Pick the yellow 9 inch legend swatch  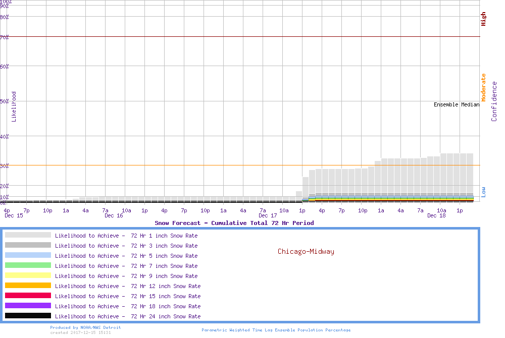(x=28, y=275)
